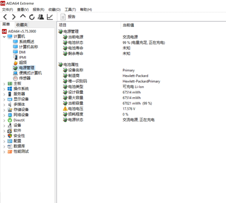Select 计算机名称 in the tree

[x=29, y=47]
